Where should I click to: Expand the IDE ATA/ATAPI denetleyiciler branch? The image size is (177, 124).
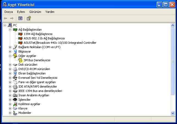pos(10,87)
